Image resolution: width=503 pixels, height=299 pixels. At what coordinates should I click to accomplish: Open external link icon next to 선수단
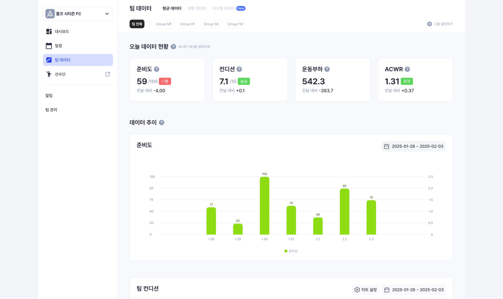click(108, 74)
